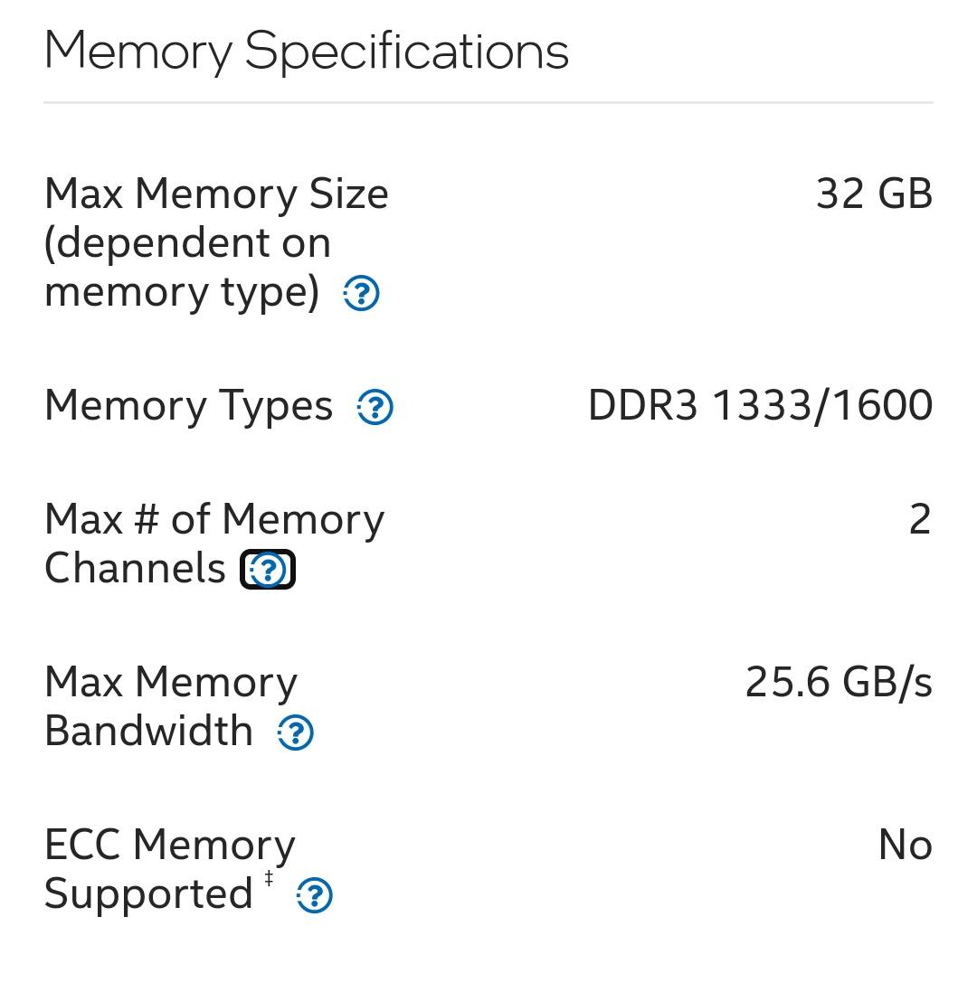The height and width of the screenshot is (983, 977).
Task: Select the 25.6 GB/s bandwidth value
Action: point(839,682)
